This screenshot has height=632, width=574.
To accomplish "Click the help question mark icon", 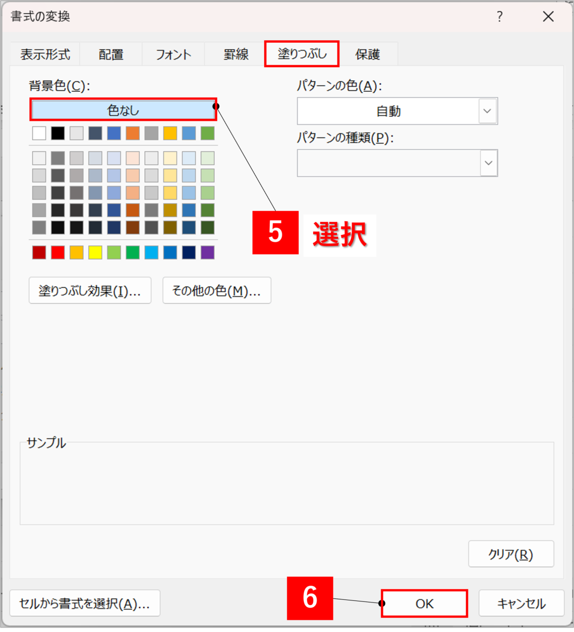I will 500,17.
